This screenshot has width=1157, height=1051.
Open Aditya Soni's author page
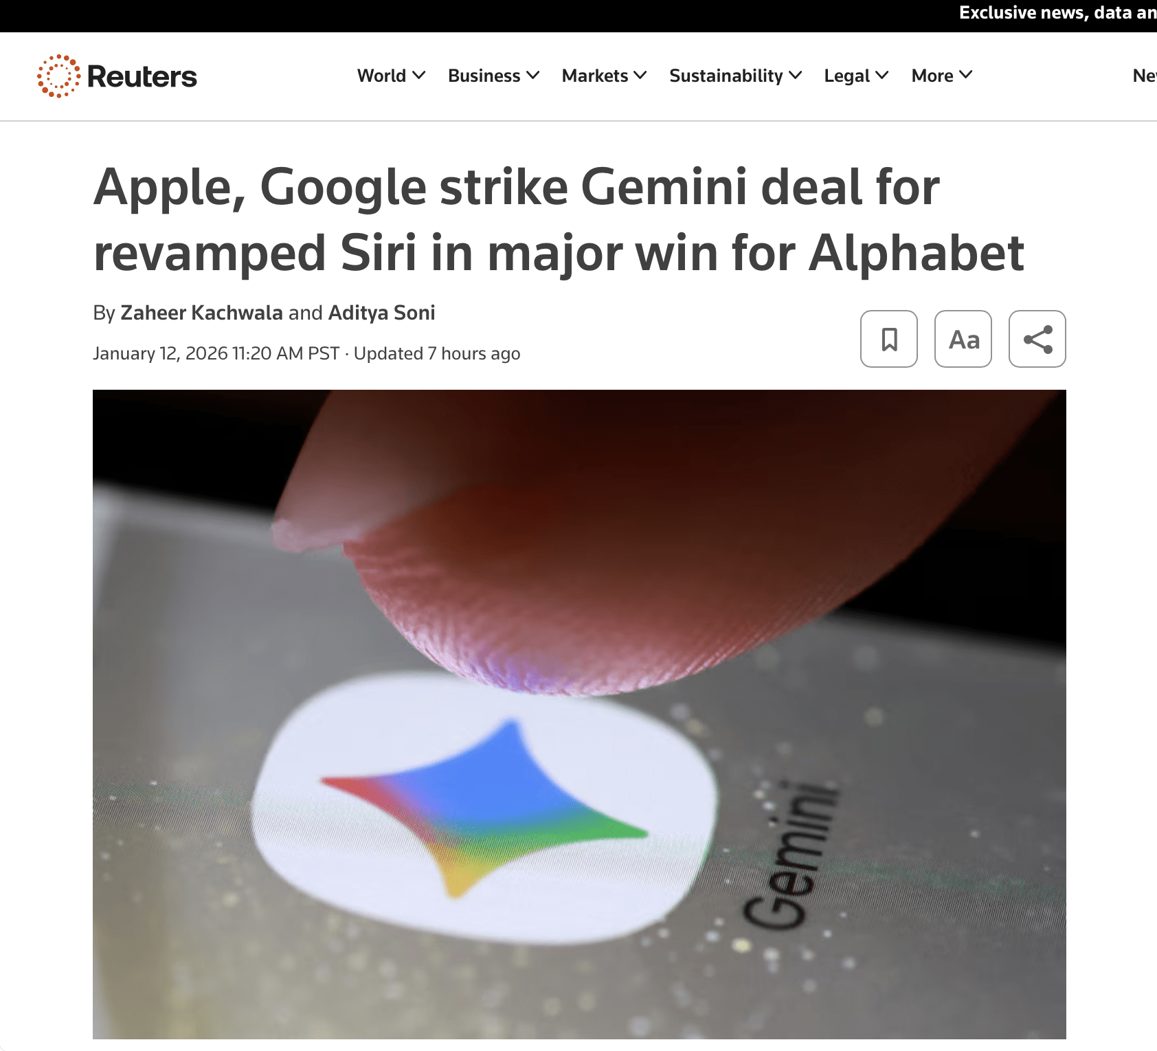pyautogui.click(x=381, y=313)
